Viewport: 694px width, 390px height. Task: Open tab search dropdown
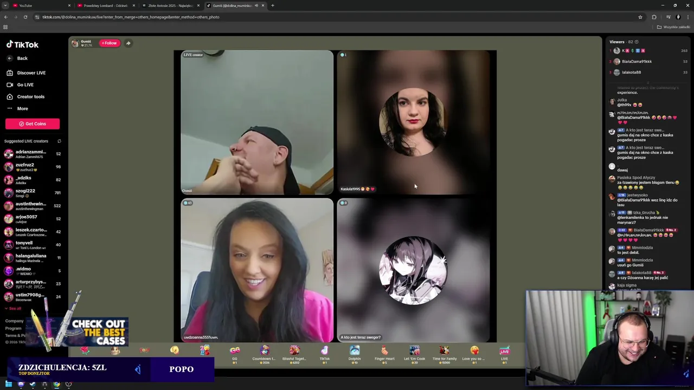point(5,5)
